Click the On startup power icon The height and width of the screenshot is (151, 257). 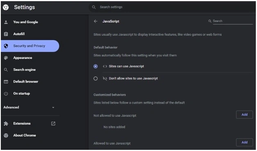pyautogui.click(x=6, y=94)
